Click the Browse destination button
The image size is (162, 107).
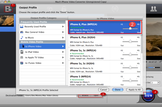(85, 95)
